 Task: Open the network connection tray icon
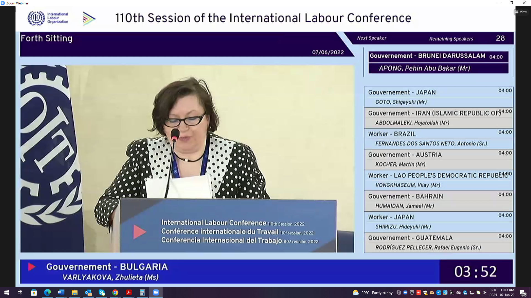point(472,292)
